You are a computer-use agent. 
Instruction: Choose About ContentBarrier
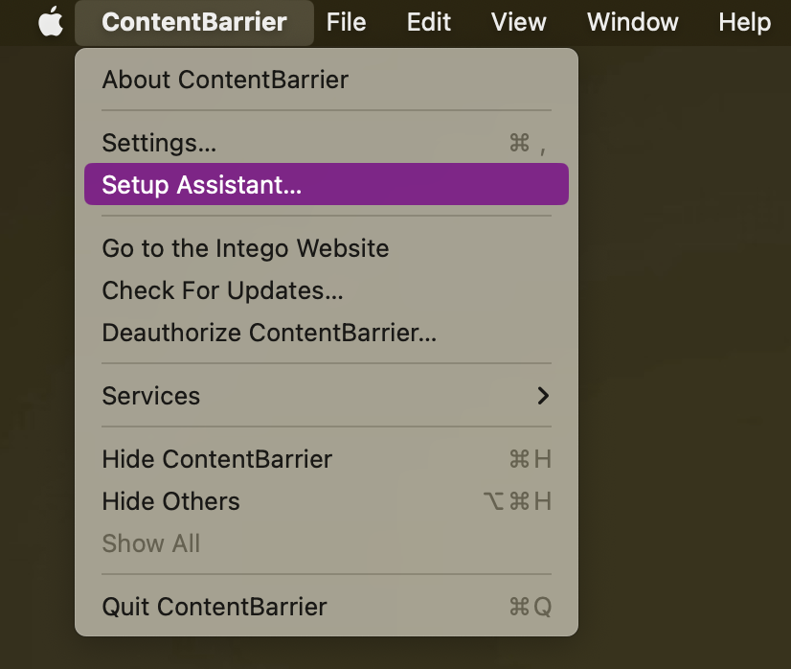click(327, 80)
